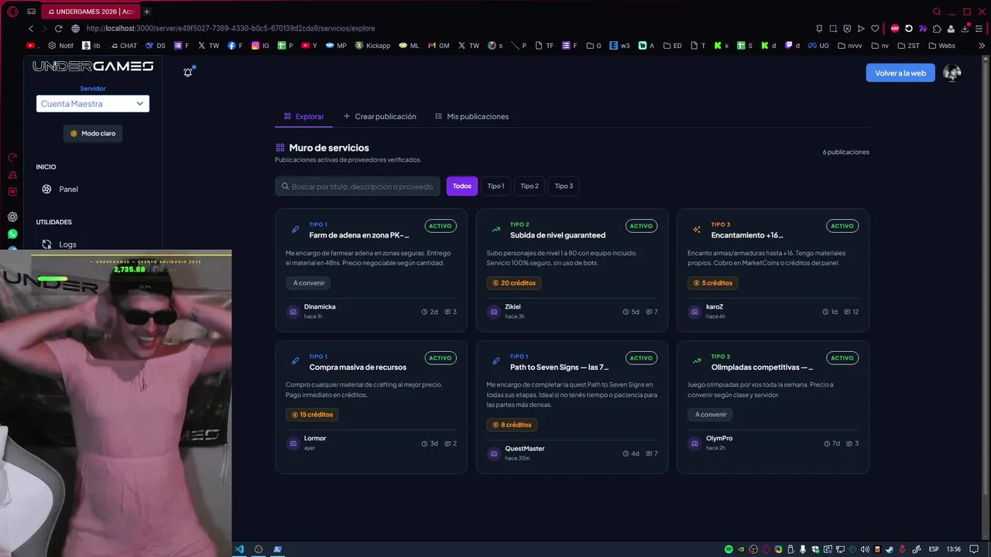Click karoZ's avatar icon
The height and width of the screenshot is (557, 991).
pos(694,312)
